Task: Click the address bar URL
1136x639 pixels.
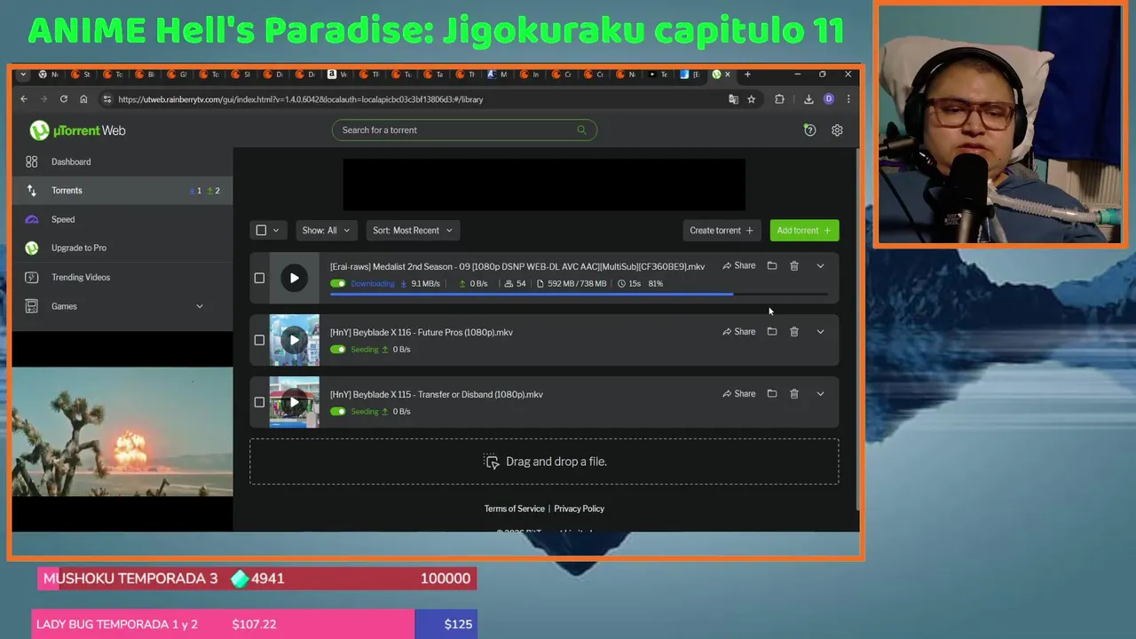Action: (x=300, y=99)
